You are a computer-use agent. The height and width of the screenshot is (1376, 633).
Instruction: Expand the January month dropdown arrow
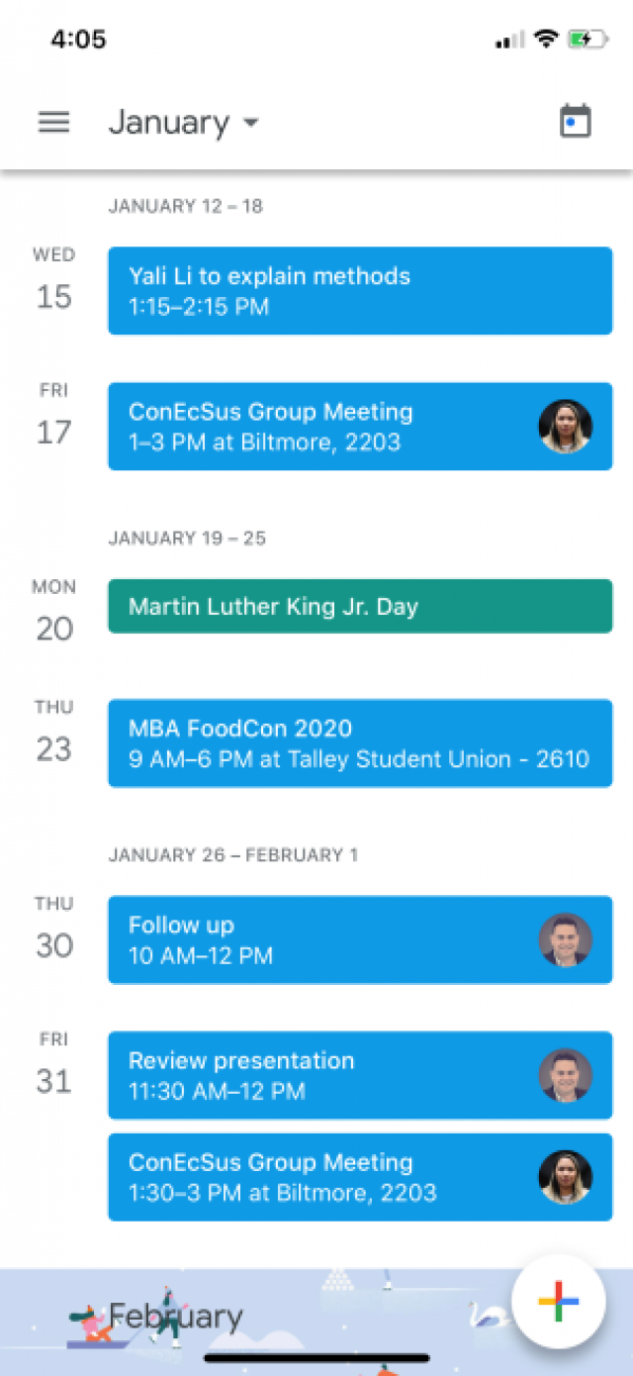click(250, 123)
